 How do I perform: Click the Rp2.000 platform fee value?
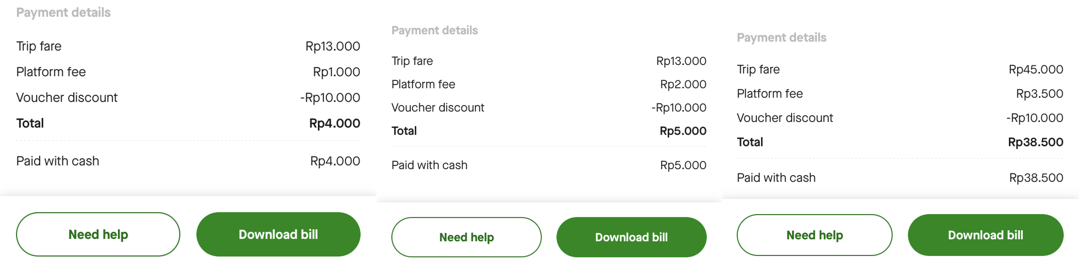coord(683,84)
